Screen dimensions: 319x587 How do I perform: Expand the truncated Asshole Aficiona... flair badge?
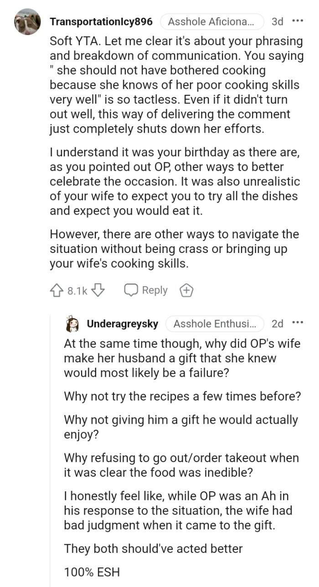211,21
